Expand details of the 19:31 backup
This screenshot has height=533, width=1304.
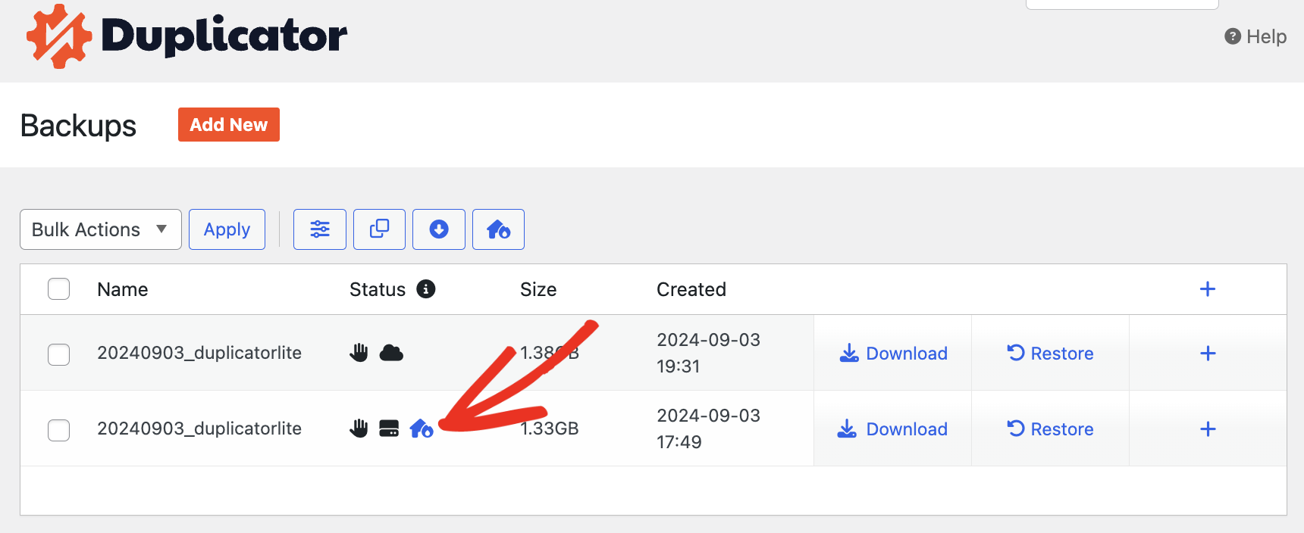[x=1208, y=354]
